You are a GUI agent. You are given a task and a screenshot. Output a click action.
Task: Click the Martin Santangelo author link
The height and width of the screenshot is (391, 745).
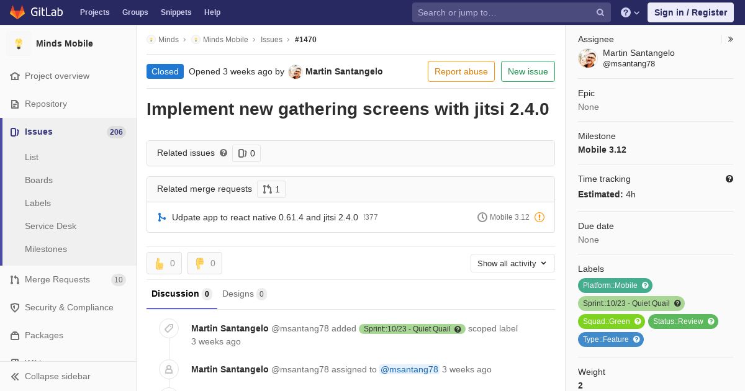click(344, 71)
